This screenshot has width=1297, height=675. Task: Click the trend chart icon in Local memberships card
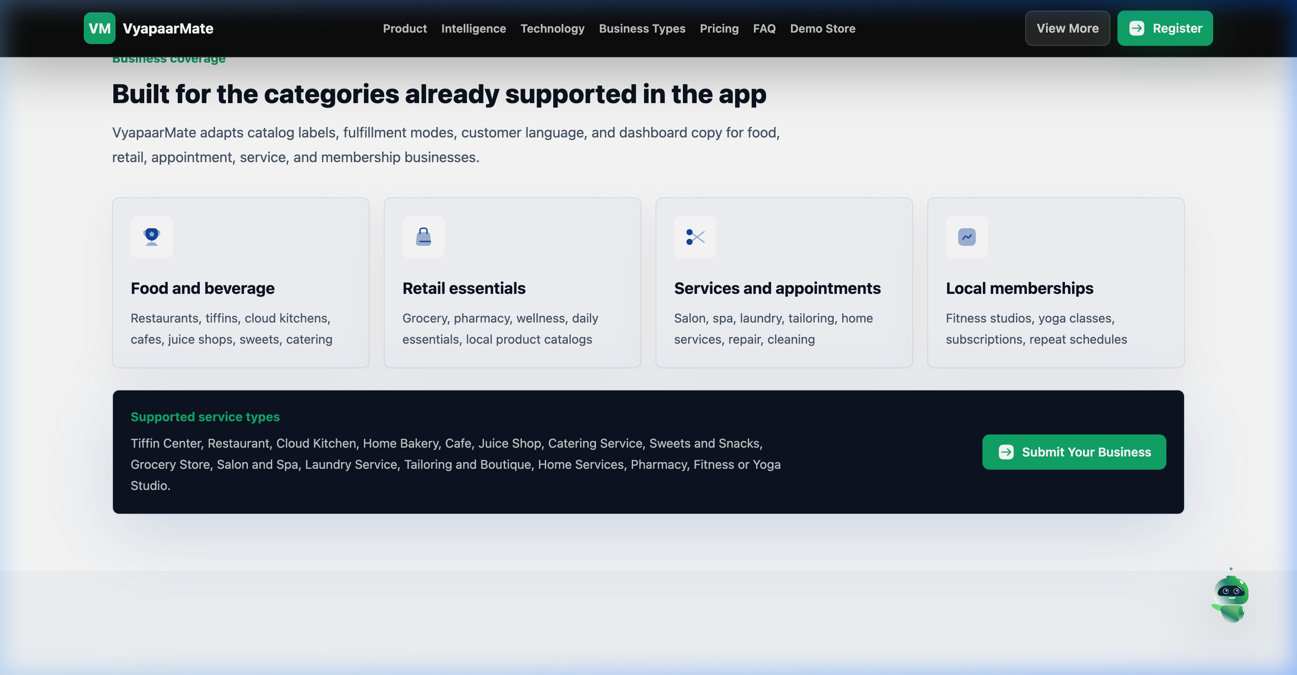pos(967,237)
